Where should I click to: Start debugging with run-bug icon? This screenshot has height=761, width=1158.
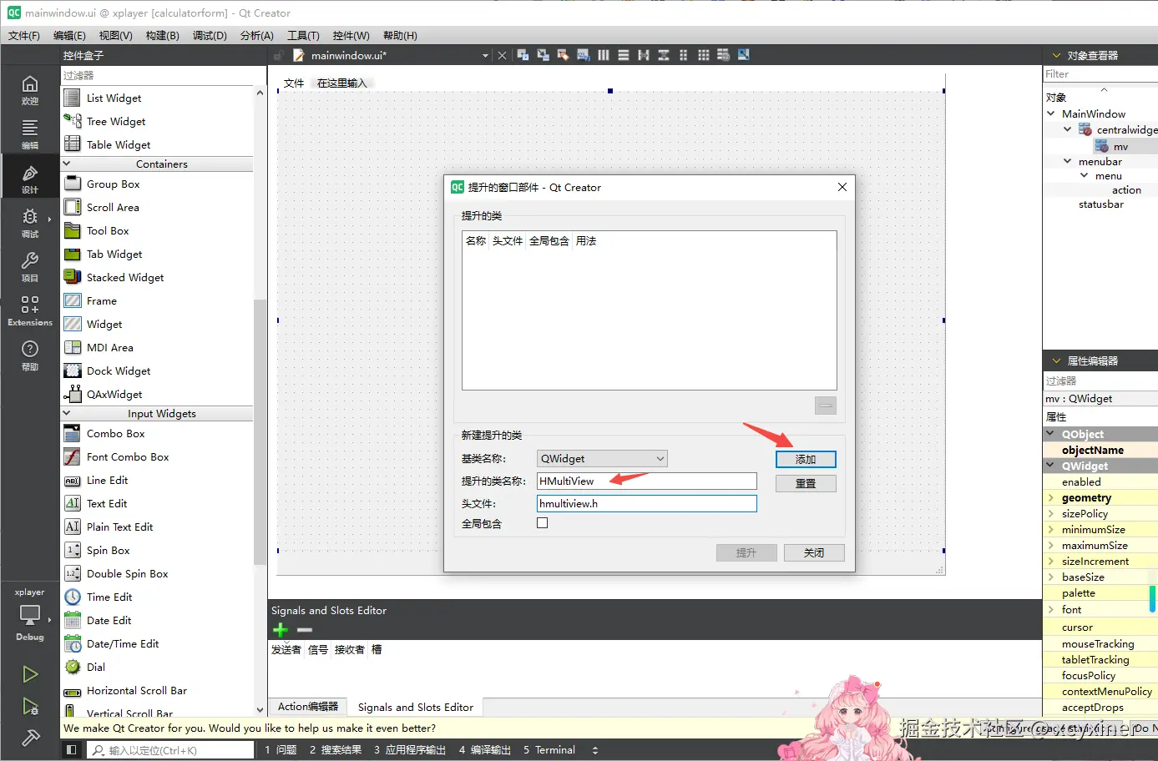click(x=30, y=707)
